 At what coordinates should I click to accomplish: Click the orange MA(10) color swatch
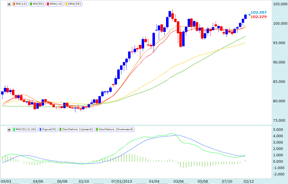pyautogui.click(x=14, y=4)
